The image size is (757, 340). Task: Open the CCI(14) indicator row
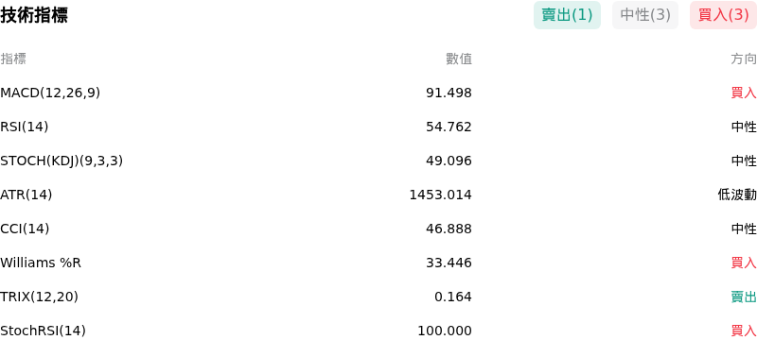(378, 229)
